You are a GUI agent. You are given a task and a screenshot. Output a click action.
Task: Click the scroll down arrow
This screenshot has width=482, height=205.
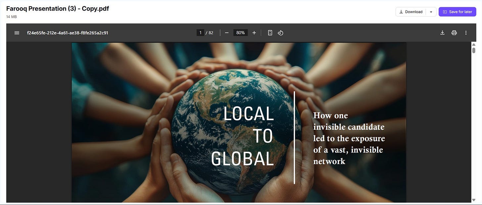pyautogui.click(x=474, y=200)
